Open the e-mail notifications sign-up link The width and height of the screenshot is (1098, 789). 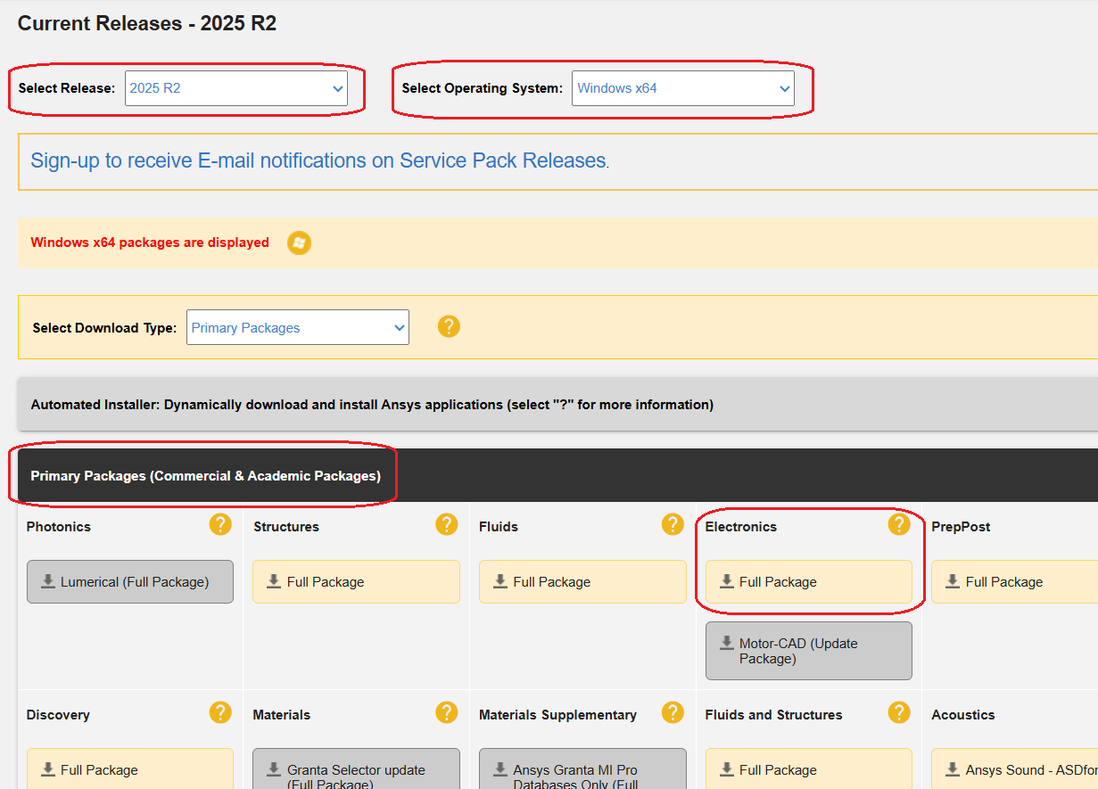point(318,161)
